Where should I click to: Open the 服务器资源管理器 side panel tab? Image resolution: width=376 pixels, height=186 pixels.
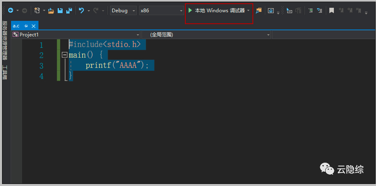click(5, 40)
